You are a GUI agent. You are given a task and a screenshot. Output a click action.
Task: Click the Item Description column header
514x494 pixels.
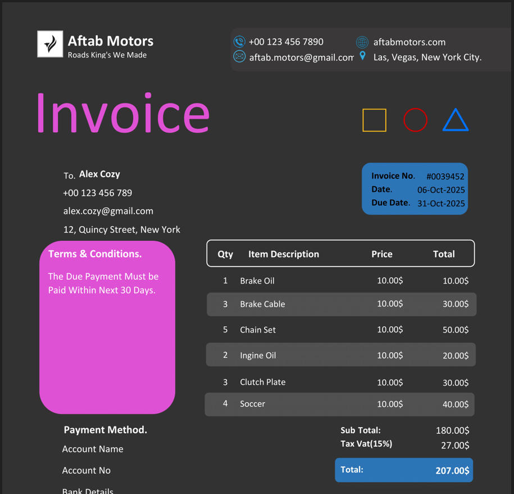(283, 254)
